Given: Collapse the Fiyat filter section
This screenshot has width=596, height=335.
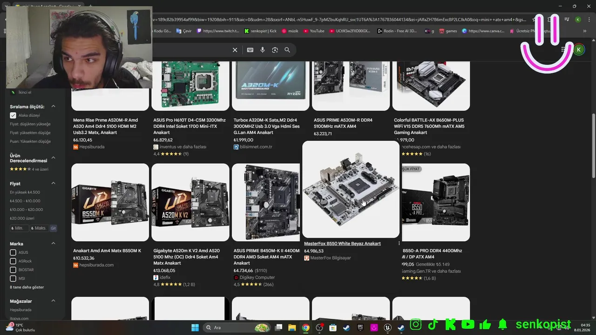Looking at the screenshot, I should coord(53,183).
